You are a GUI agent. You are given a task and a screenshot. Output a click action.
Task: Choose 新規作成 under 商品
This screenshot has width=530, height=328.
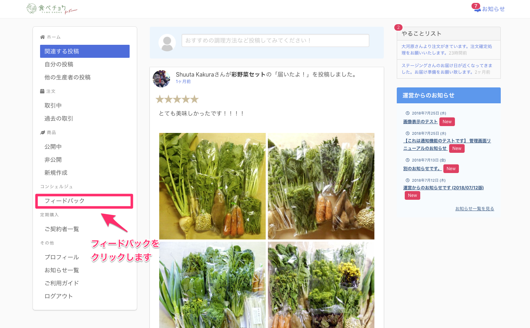click(56, 173)
